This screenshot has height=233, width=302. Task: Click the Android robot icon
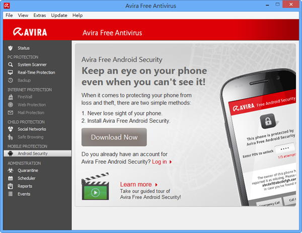[11, 153]
